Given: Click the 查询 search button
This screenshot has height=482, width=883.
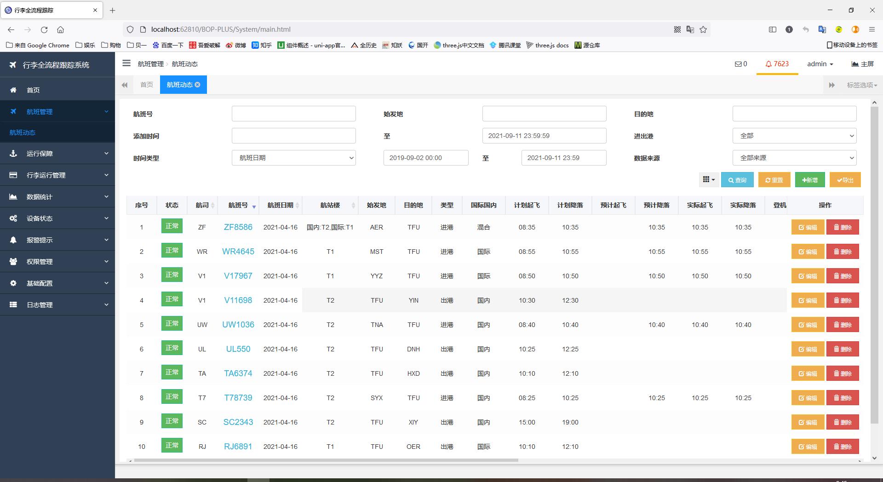Looking at the screenshot, I should (x=737, y=180).
